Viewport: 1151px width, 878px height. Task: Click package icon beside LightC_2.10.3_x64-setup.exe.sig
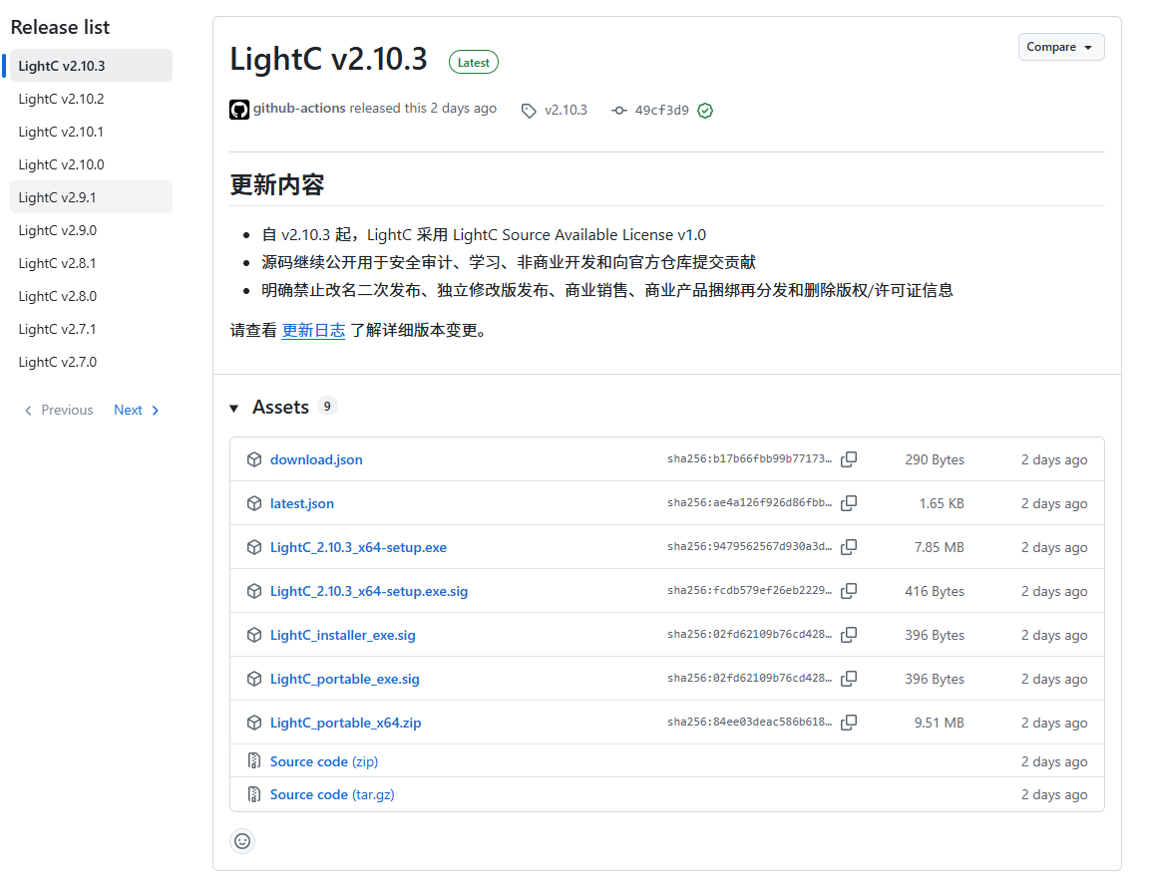pos(254,591)
